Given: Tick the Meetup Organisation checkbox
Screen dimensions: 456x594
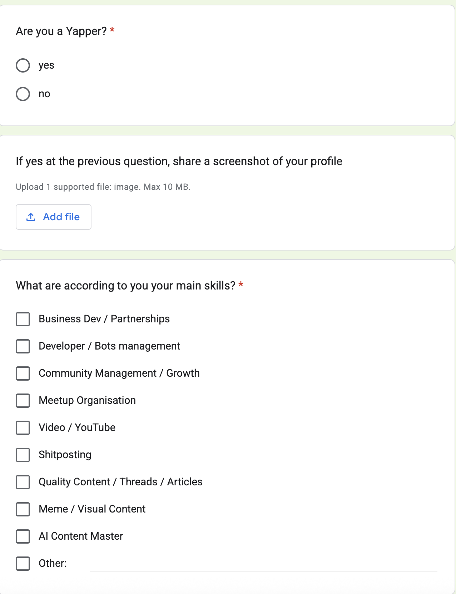Looking at the screenshot, I should 23,401.
